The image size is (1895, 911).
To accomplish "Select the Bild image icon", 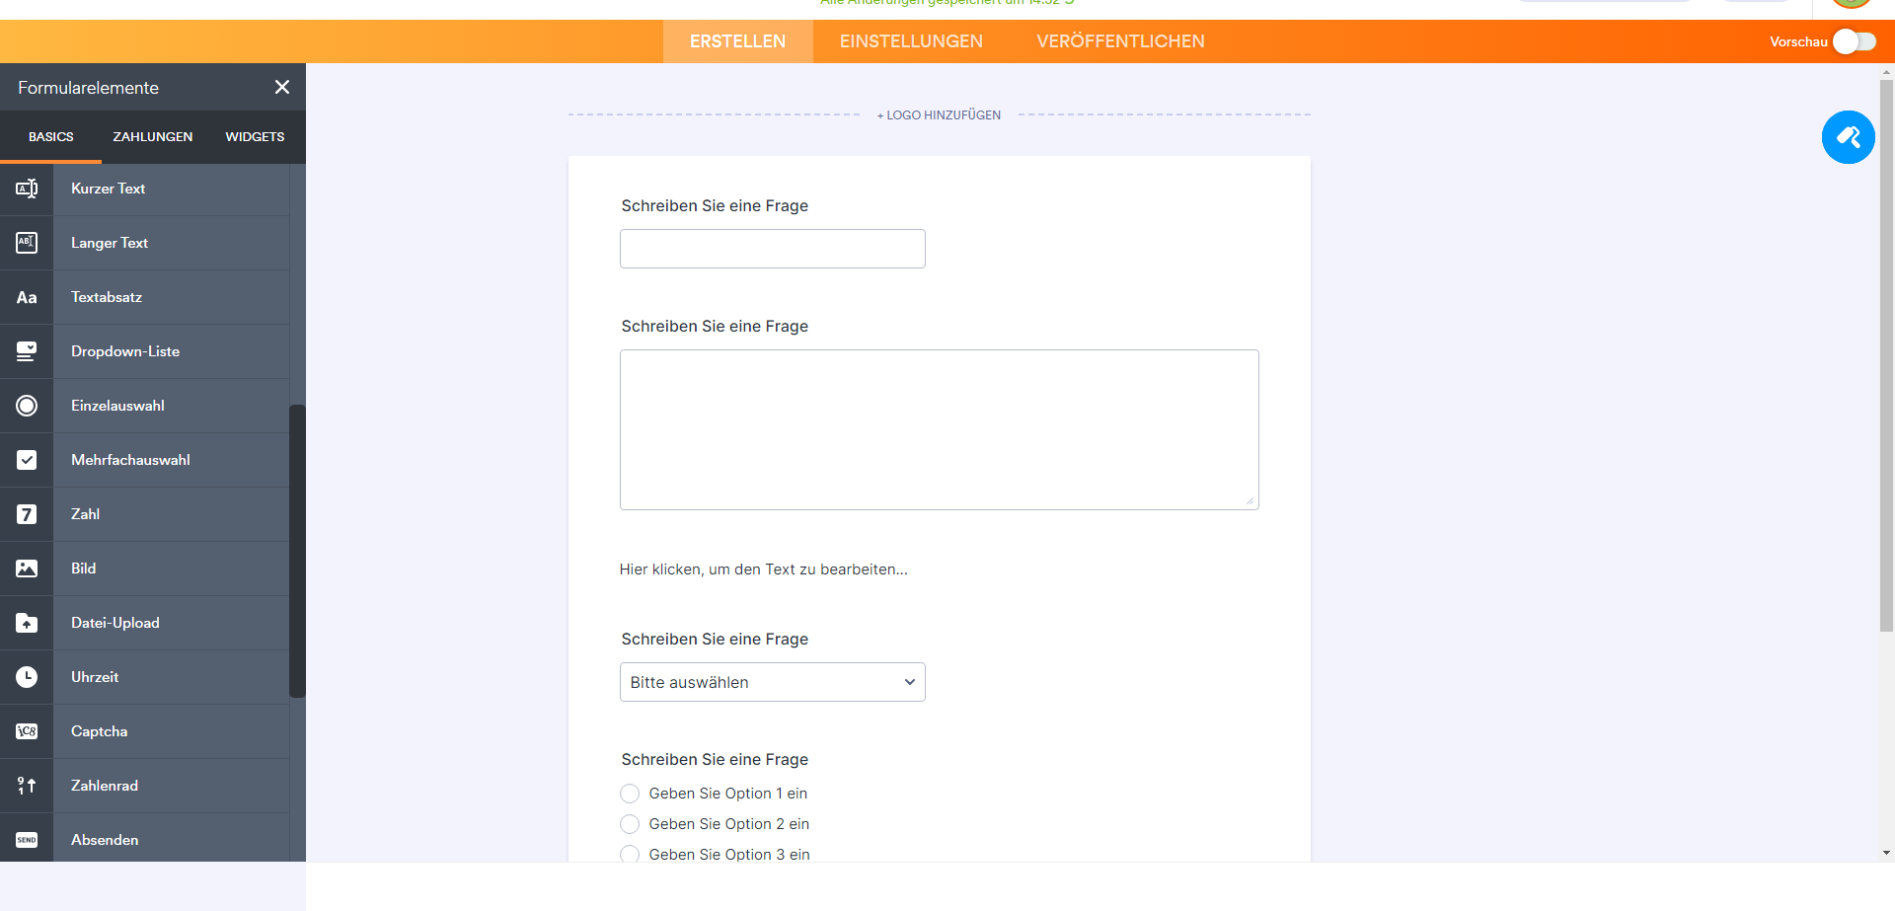I will tap(27, 569).
